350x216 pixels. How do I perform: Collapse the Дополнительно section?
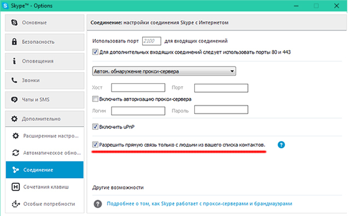[45, 119]
